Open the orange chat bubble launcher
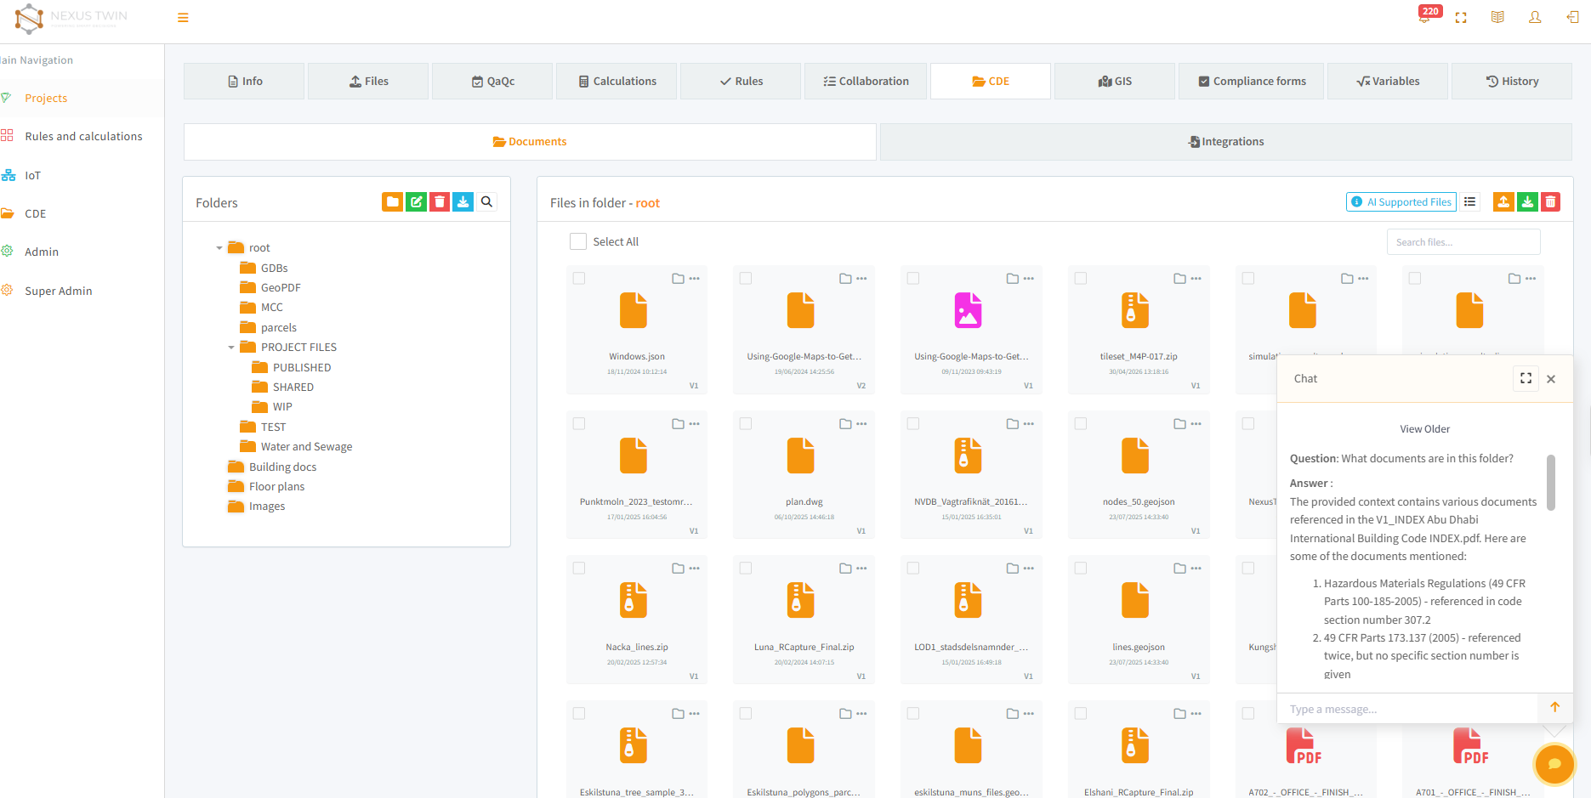The width and height of the screenshot is (1591, 798). pyautogui.click(x=1554, y=763)
